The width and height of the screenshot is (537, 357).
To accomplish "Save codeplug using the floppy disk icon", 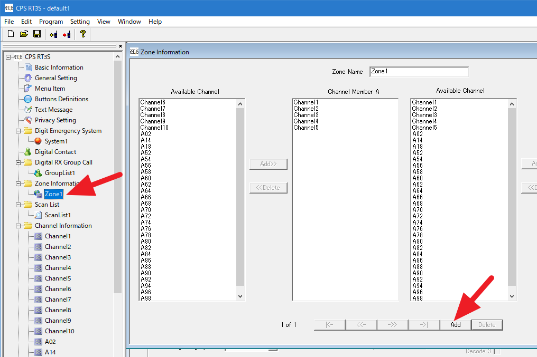I will 37,34.
